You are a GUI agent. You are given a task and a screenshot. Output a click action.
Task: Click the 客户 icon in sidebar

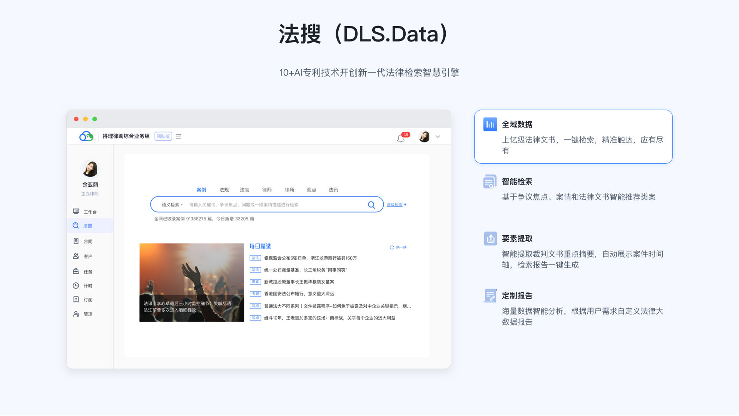tap(88, 256)
